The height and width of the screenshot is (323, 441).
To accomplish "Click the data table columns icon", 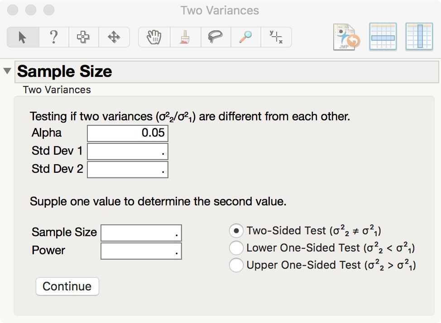I will point(419,37).
